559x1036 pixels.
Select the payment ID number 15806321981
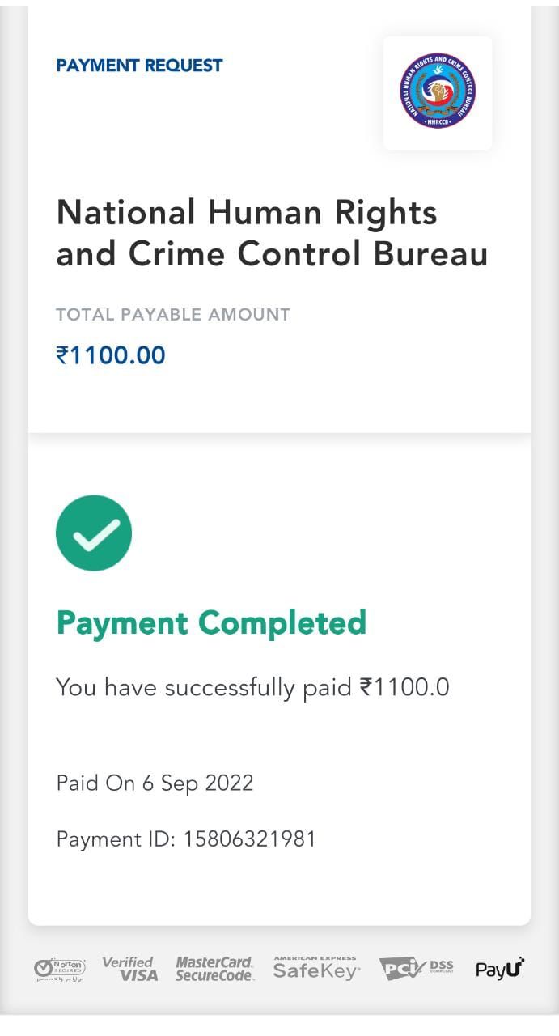click(x=249, y=839)
